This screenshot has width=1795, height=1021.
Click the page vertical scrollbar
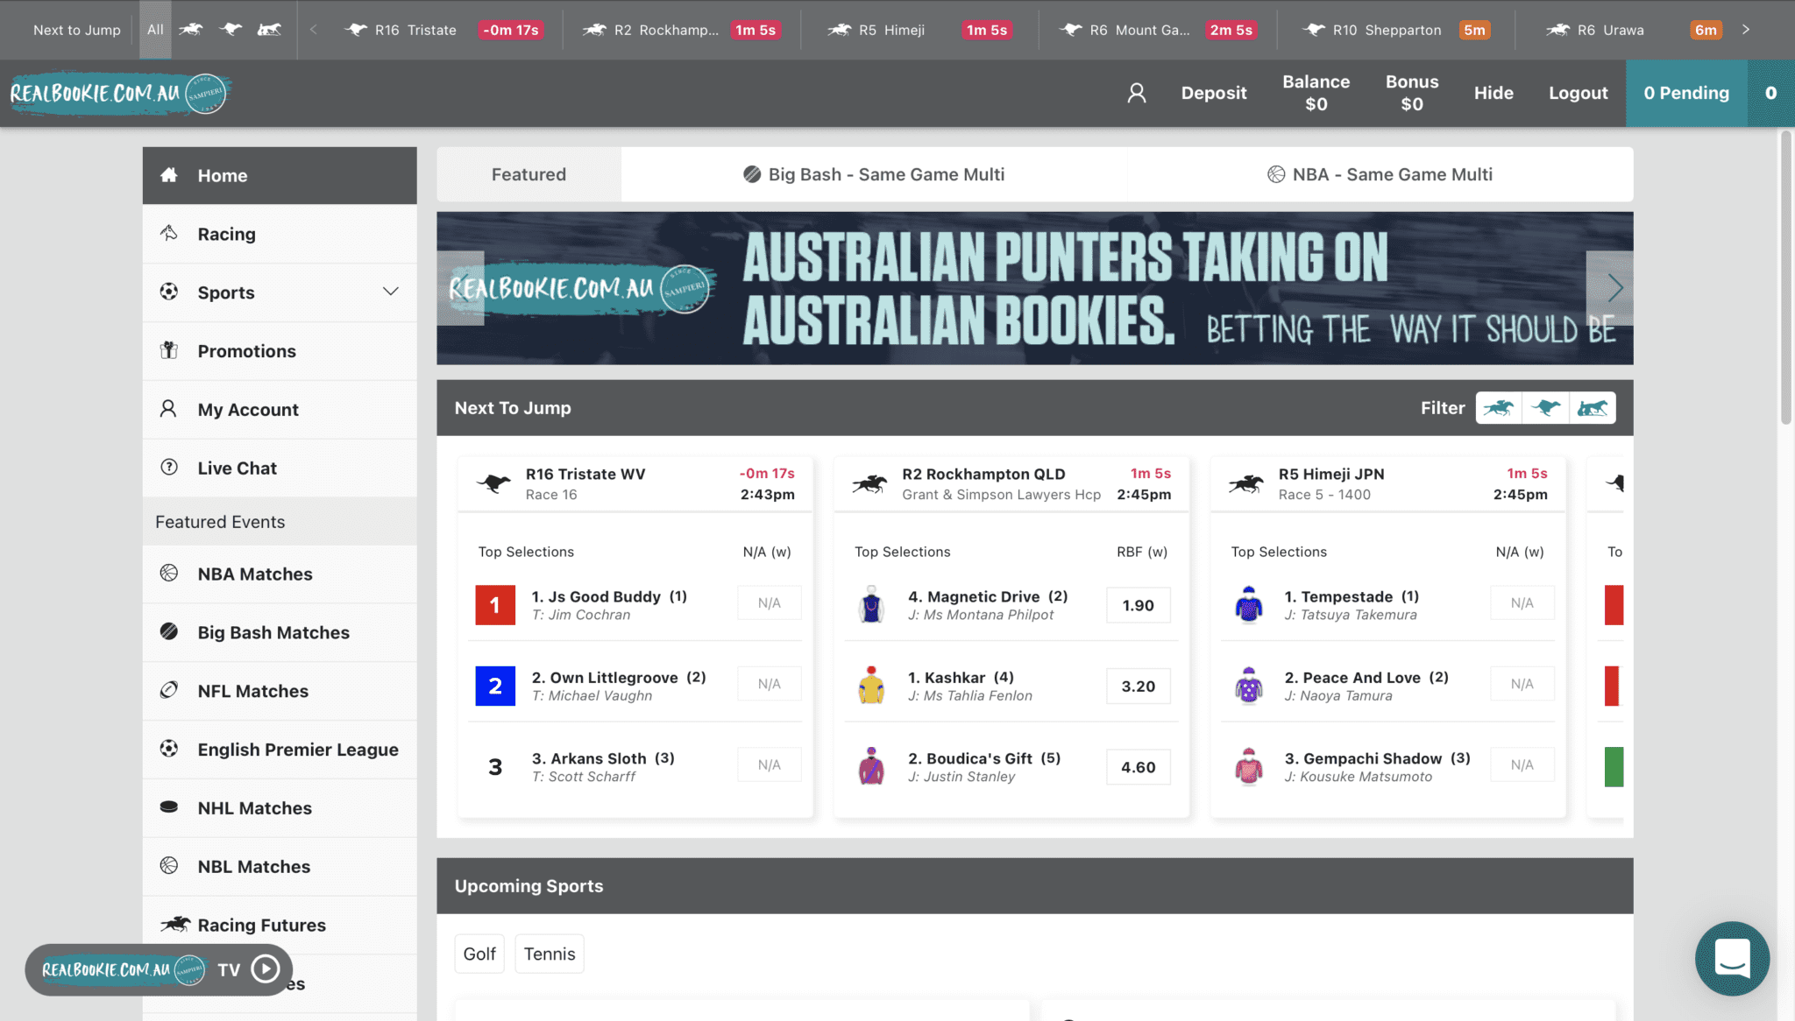1786,278
